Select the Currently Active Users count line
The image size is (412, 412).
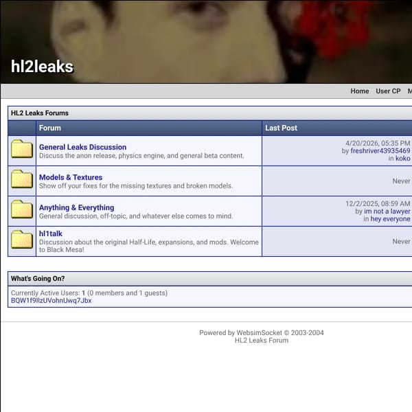click(89, 293)
